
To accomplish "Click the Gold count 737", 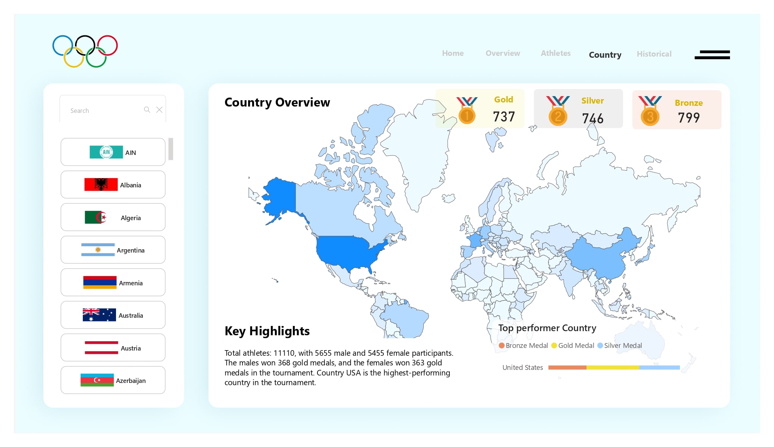I will [x=504, y=117].
